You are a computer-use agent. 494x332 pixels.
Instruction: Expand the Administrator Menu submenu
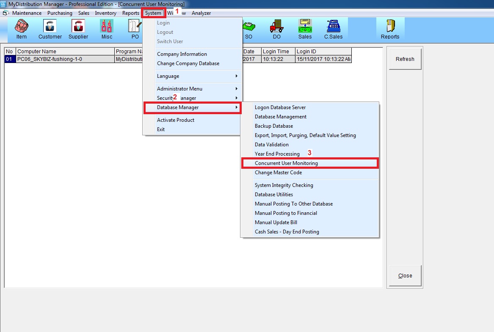192,89
